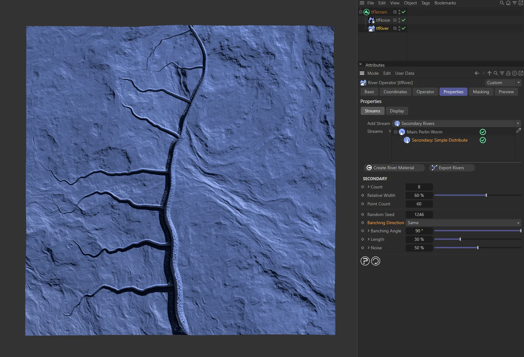This screenshot has width=524, height=357.
Task: Open the Add Stream dropdown
Action: 518,123
